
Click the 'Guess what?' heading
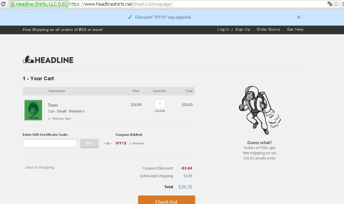point(260,143)
